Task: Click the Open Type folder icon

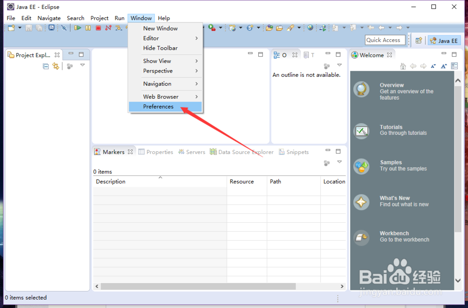Action: tap(270, 28)
